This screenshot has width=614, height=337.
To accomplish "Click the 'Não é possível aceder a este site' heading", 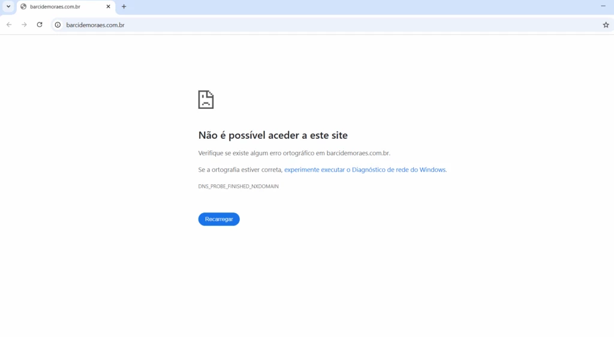I will click(x=273, y=135).
